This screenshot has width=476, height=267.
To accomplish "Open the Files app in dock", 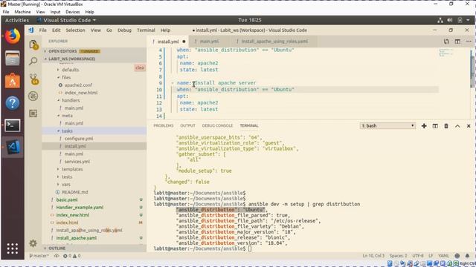I will (x=13, y=59).
